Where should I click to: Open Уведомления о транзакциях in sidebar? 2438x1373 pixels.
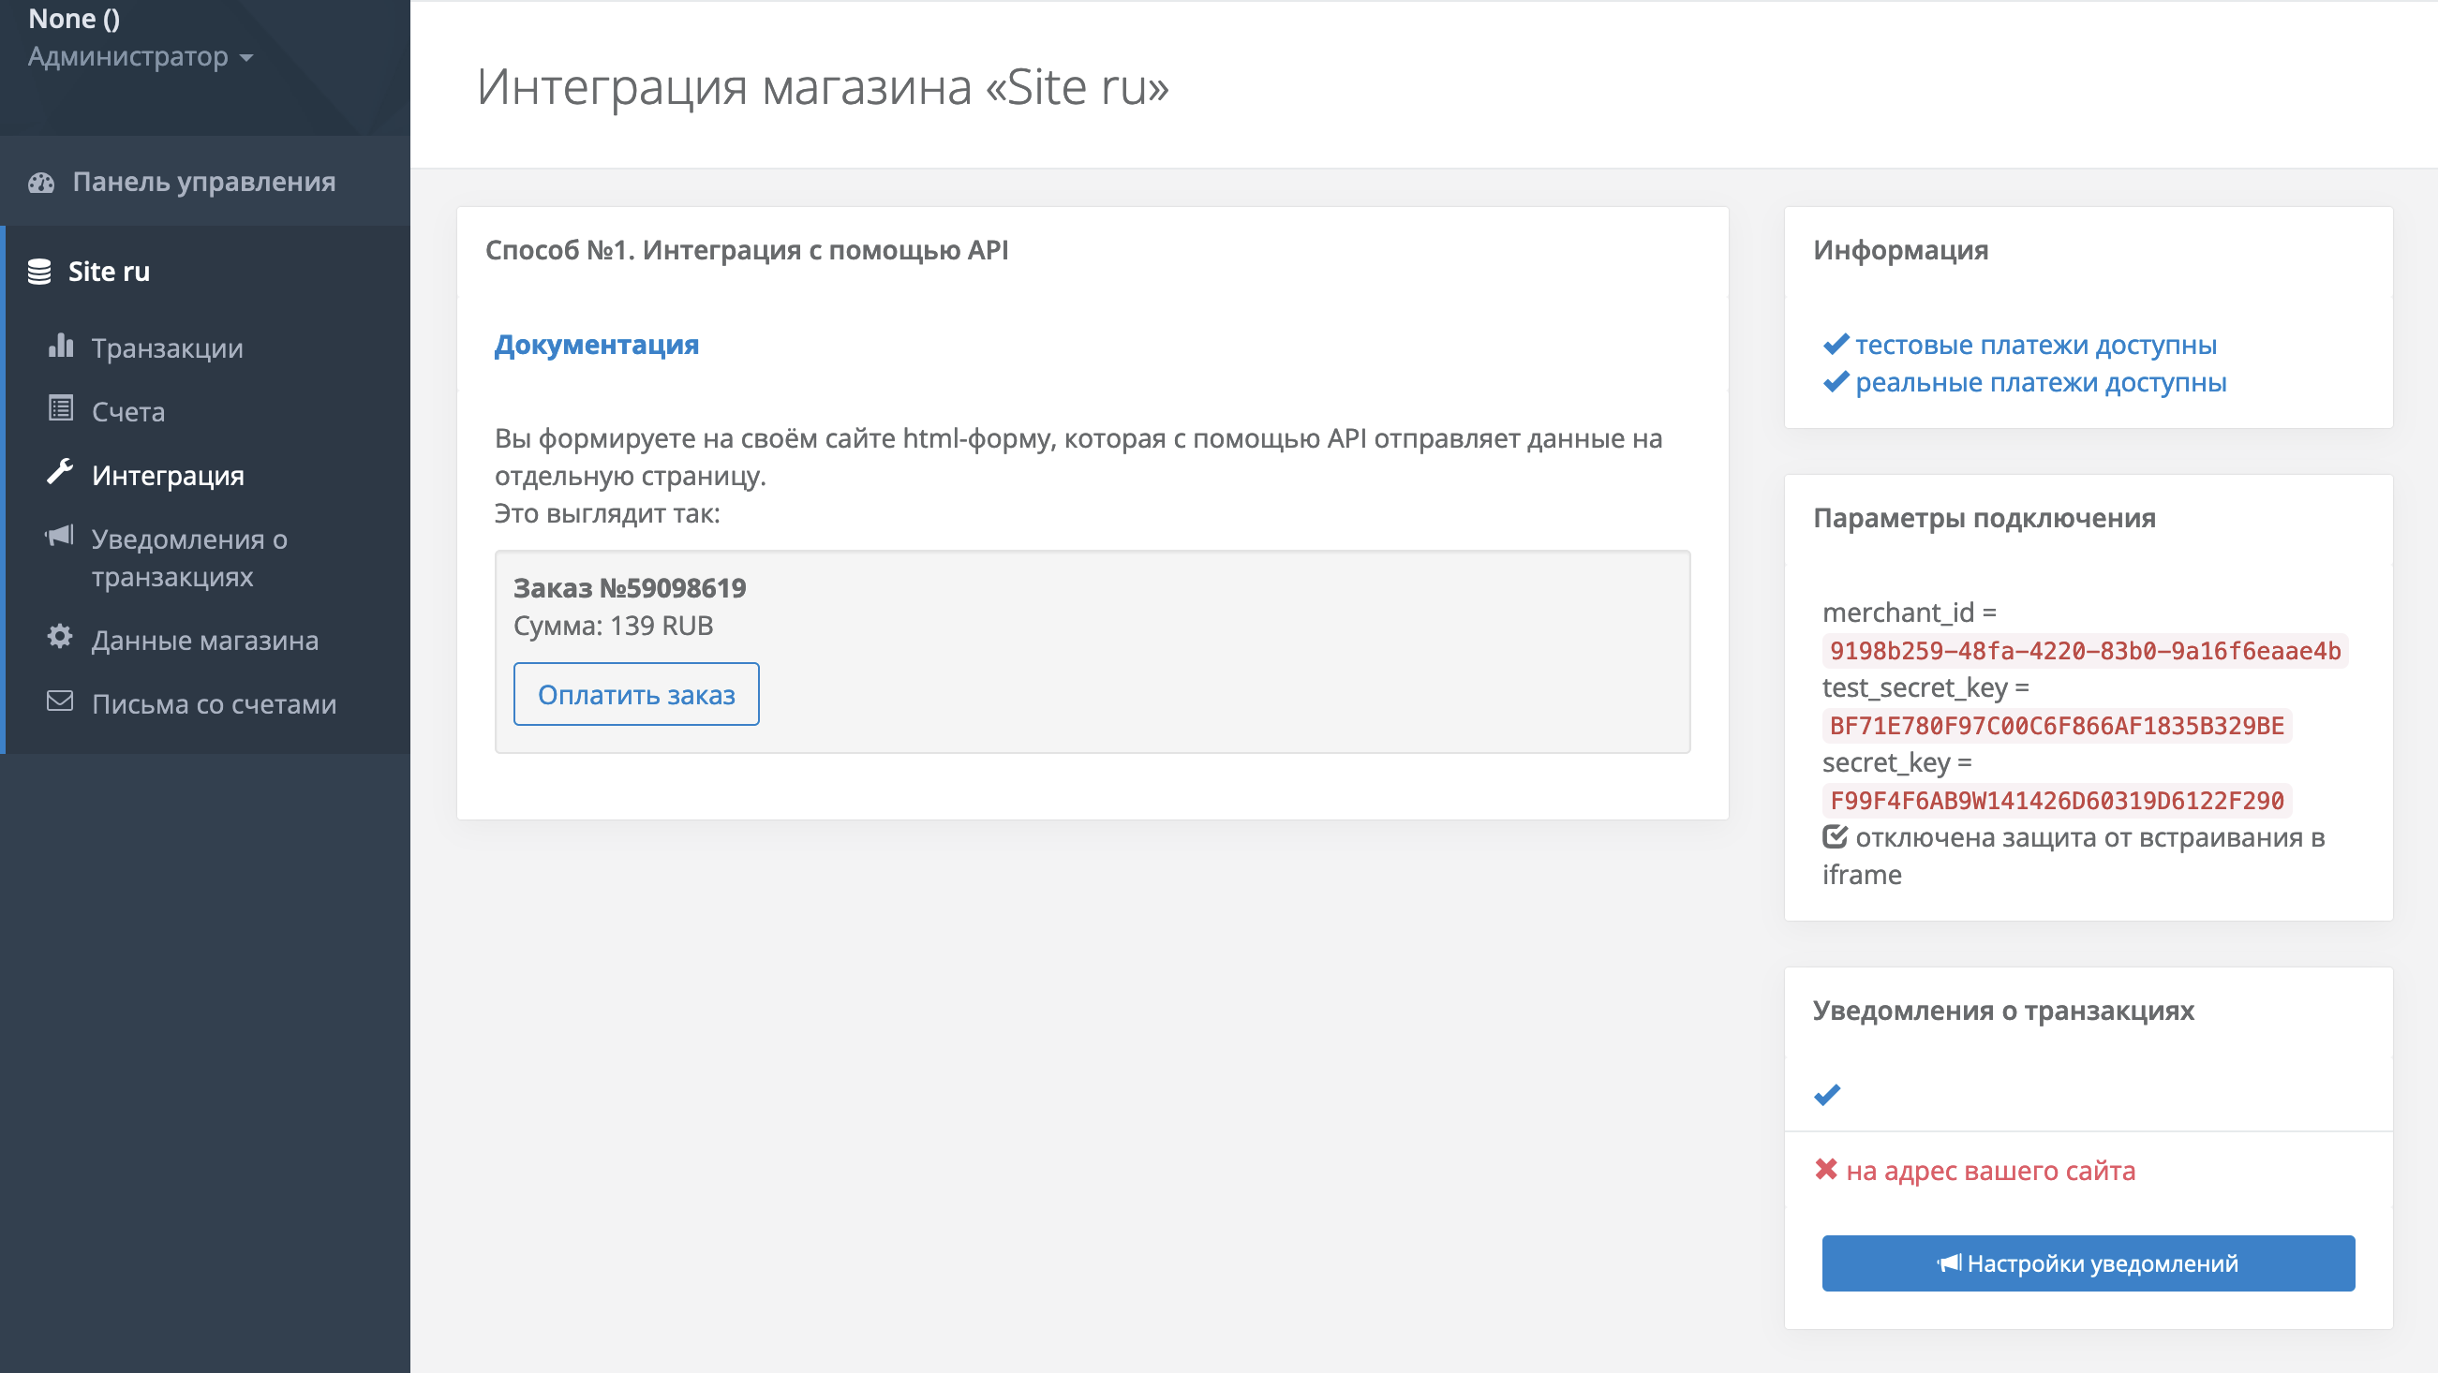(x=189, y=556)
